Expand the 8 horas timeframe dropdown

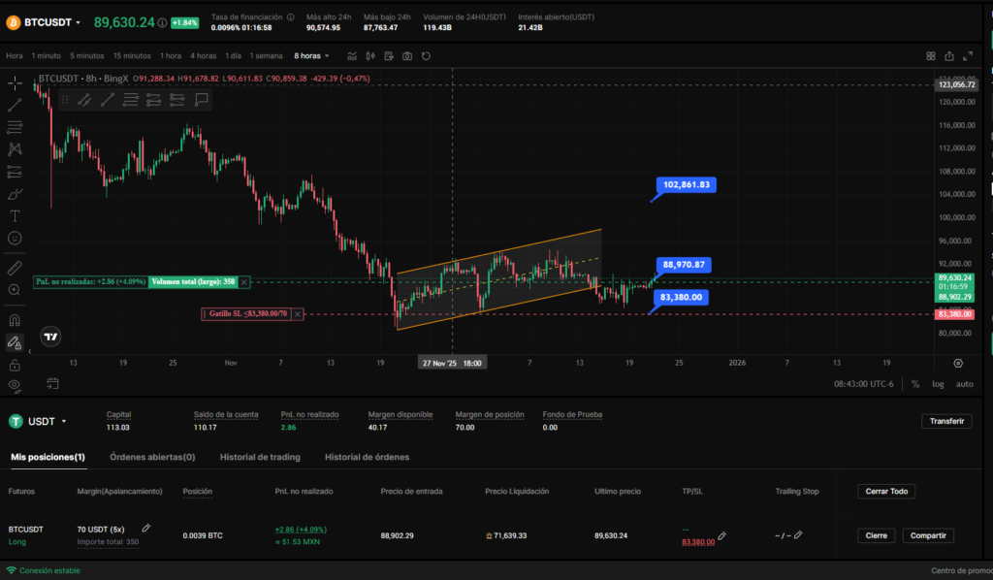tap(312, 56)
